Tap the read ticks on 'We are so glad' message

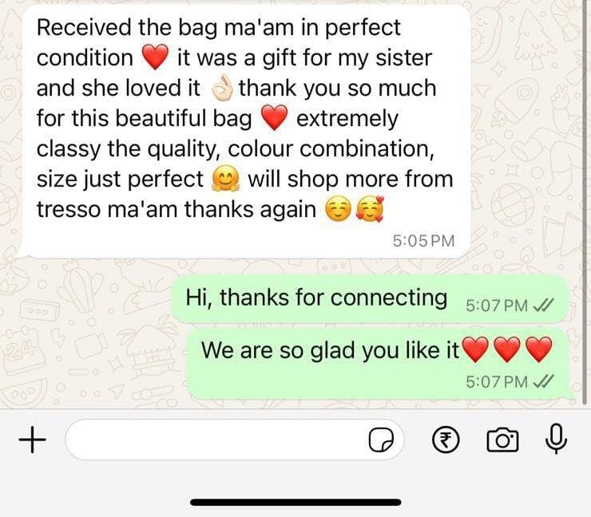point(544,382)
